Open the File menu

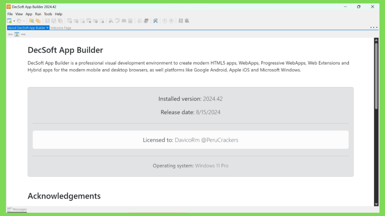coord(10,14)
